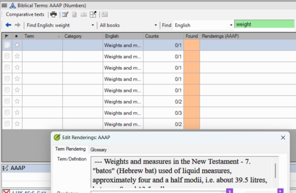Click the red X icon beside LUK 16:6

6,192
